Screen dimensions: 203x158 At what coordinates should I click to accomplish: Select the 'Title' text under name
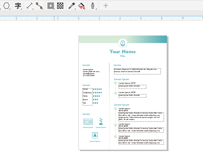[122, 56]
